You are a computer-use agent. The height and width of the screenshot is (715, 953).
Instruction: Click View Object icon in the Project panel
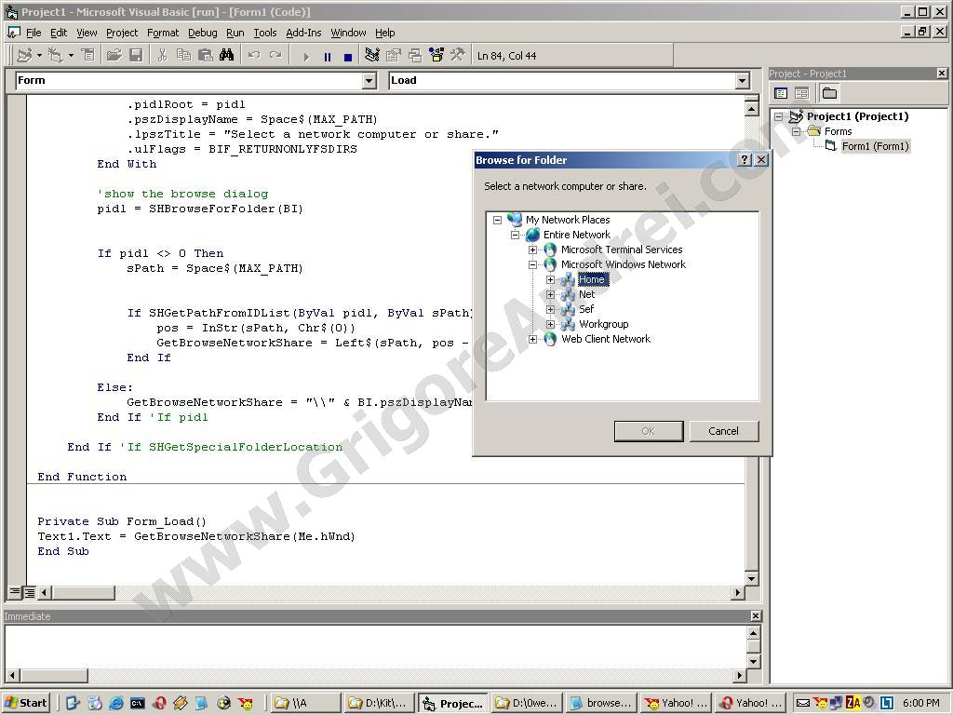click(802, 93)
